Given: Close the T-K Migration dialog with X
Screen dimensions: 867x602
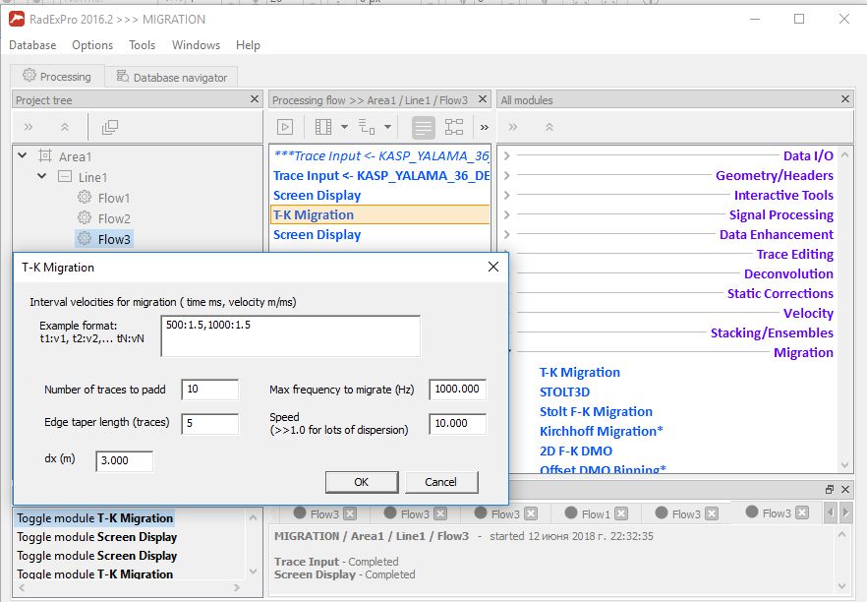Looking at the screenshot, I should click(493, 267).
